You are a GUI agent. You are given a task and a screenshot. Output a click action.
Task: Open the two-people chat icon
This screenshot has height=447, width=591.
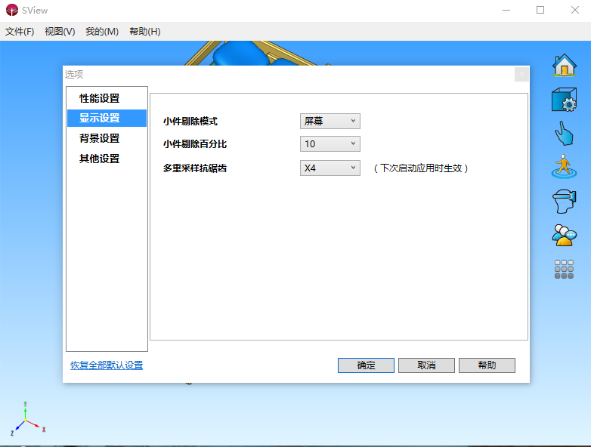click(x=564, y=235)
